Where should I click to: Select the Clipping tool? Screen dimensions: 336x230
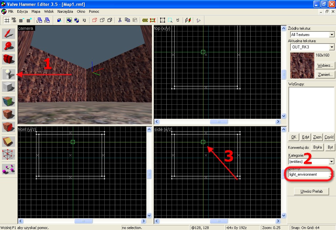9,142
